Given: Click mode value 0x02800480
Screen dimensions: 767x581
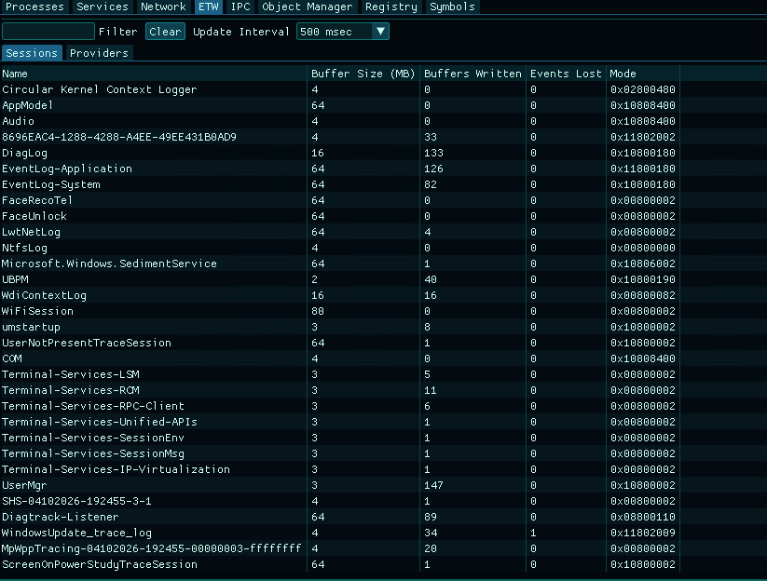Looking at the screenshot, I should [x=643, y=89].
